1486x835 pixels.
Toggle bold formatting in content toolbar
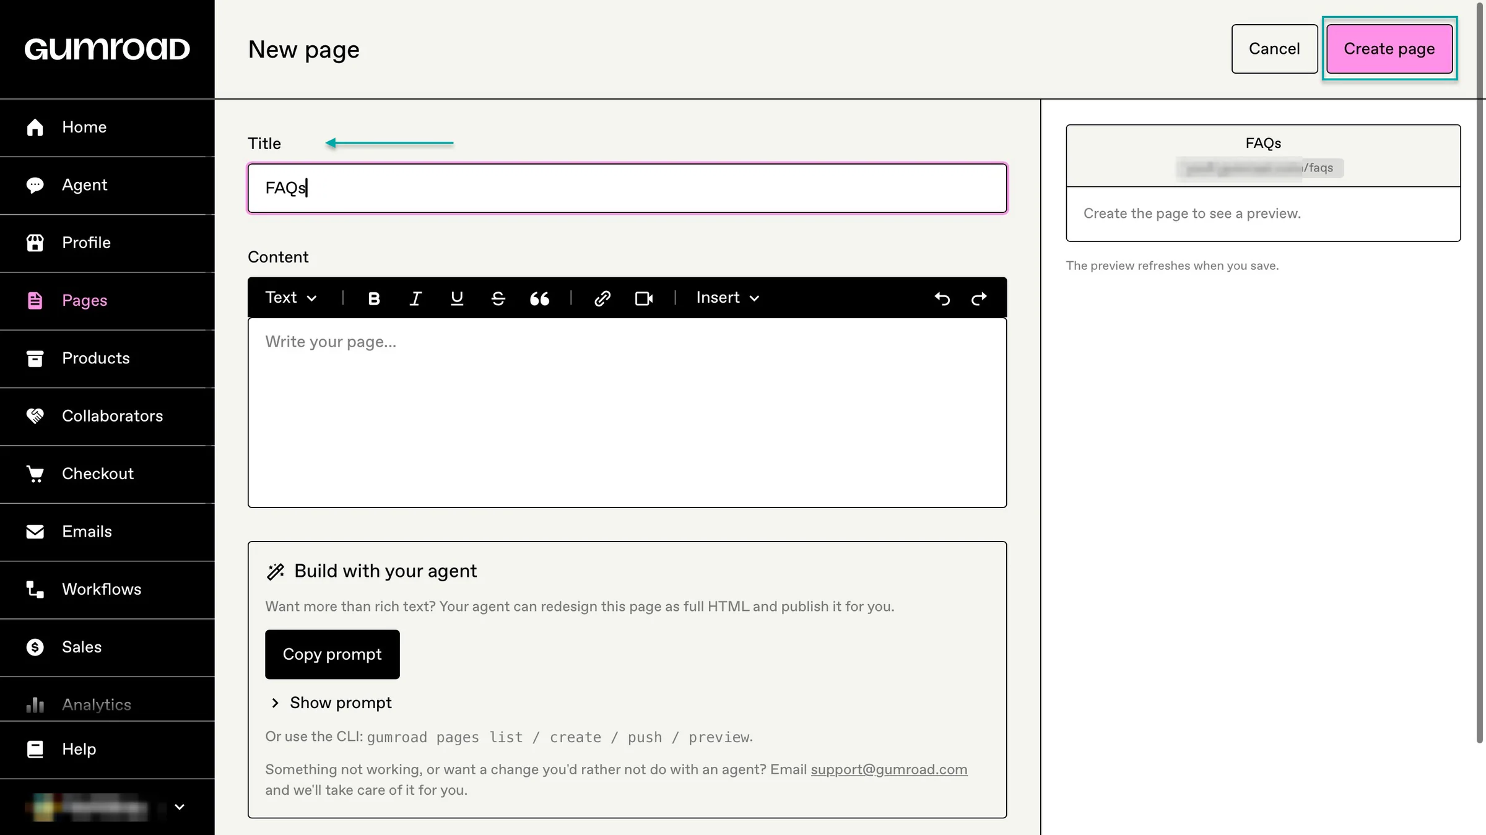374,298
